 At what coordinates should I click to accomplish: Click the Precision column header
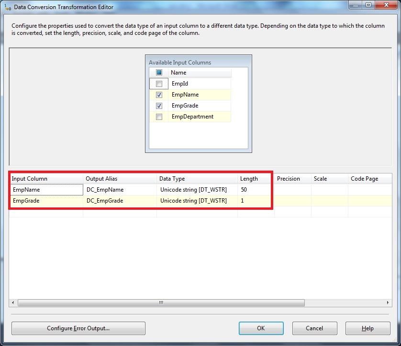[x=290, y=178]
